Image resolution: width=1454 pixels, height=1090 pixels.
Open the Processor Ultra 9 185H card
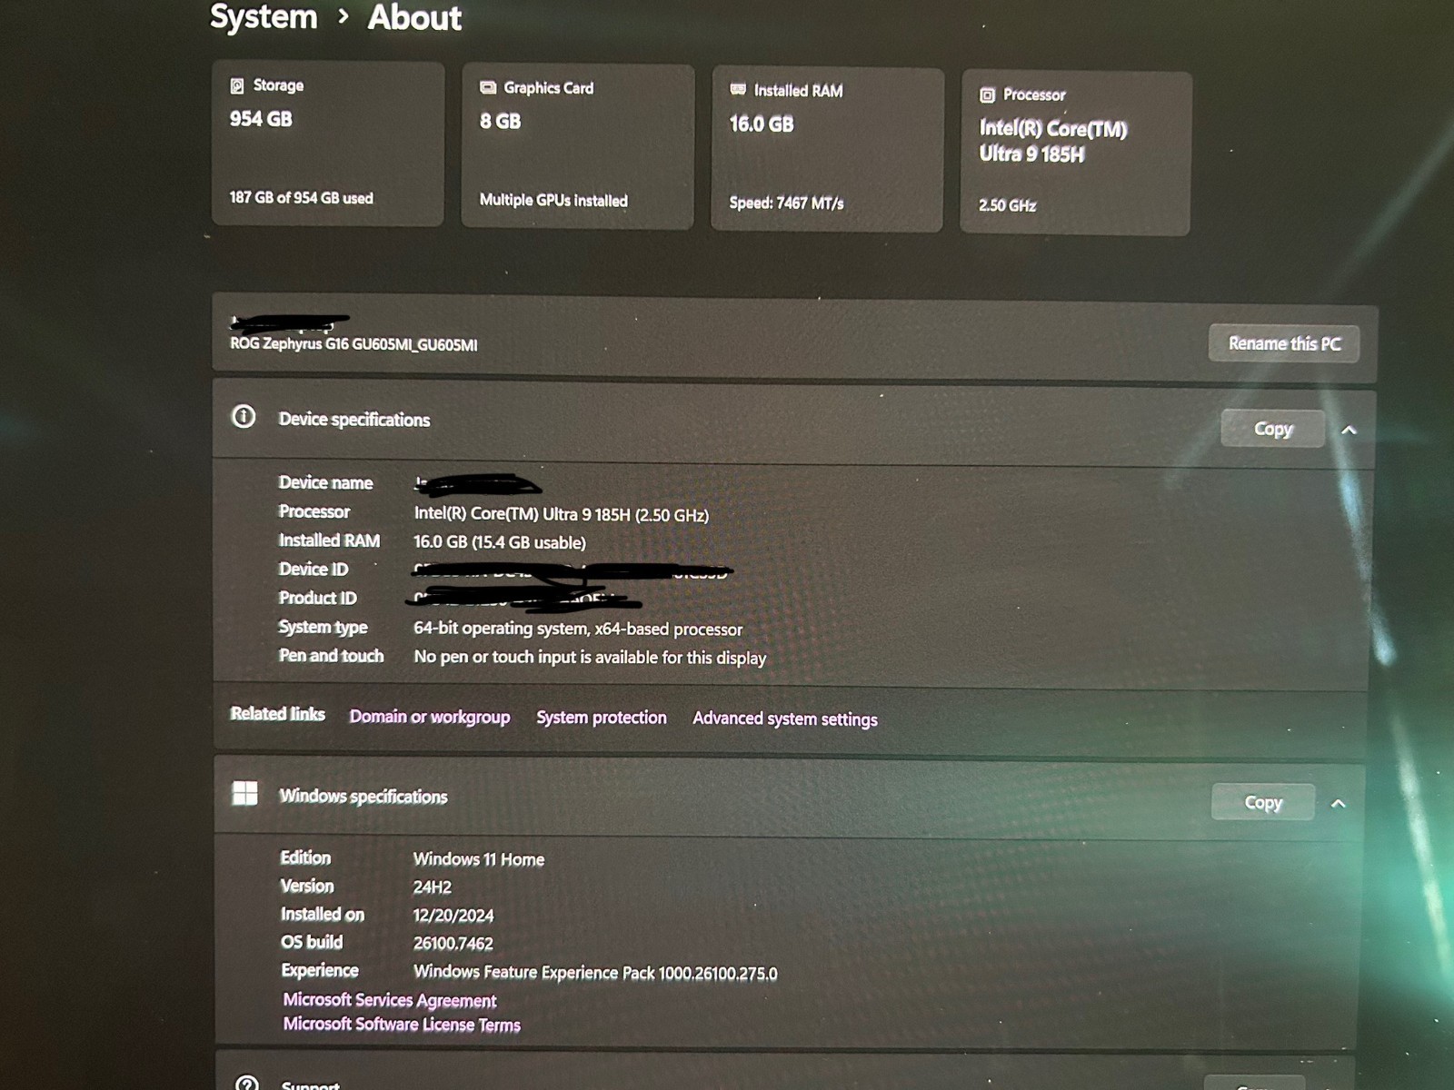pyautogui.click(x=1076, y=153)
